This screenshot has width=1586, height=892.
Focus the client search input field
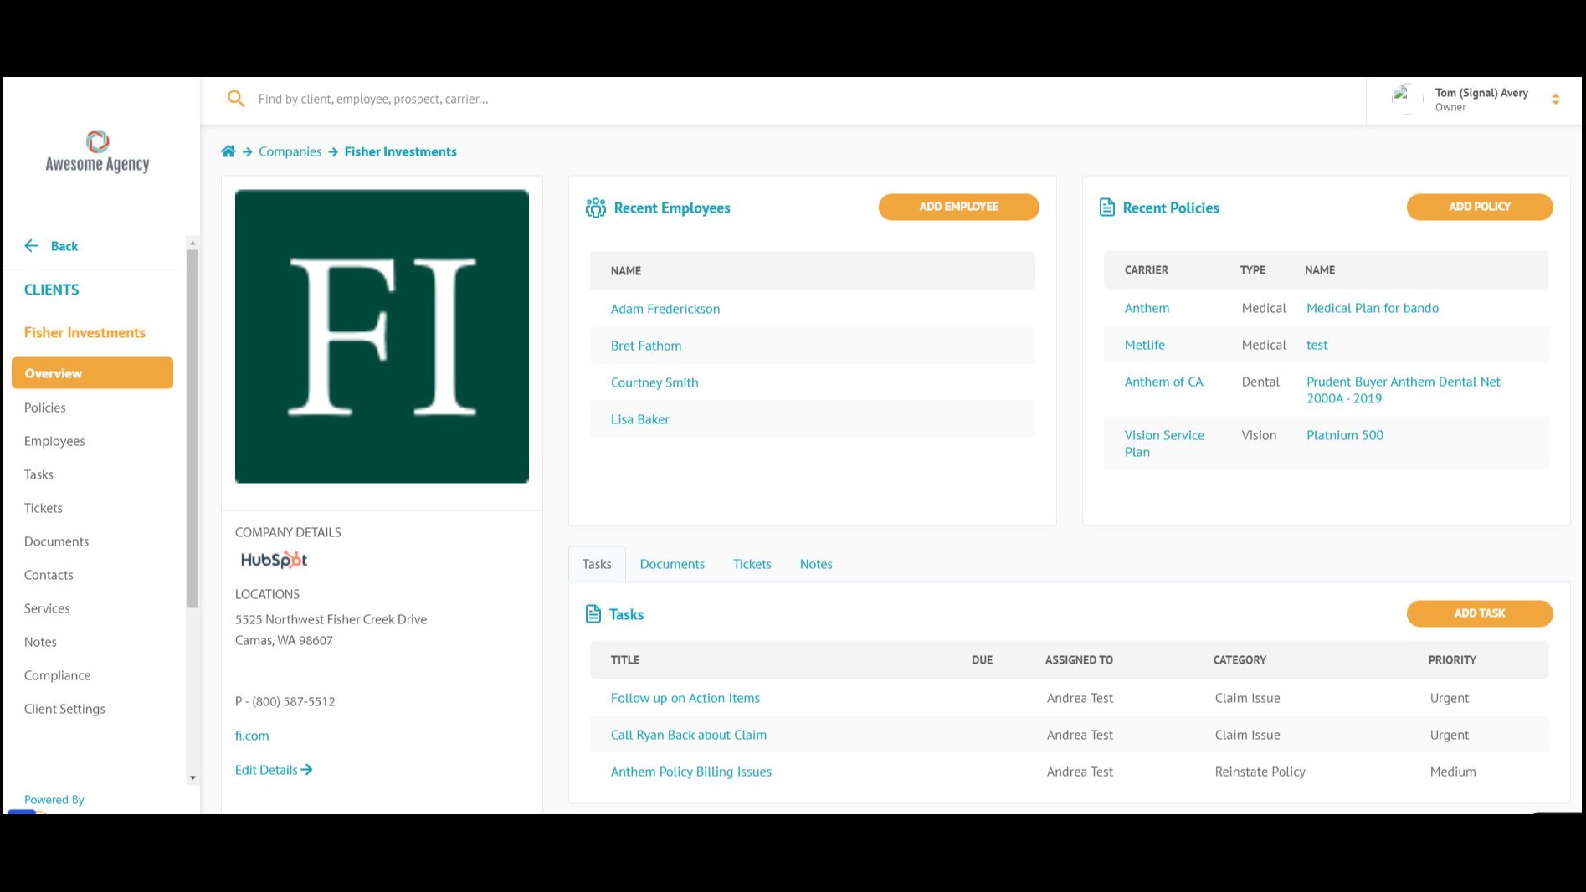click(753, 99)
